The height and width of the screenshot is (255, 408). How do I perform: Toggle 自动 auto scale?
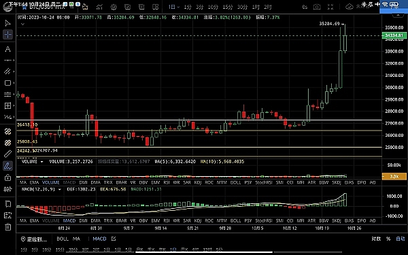[x=401, y=239]
